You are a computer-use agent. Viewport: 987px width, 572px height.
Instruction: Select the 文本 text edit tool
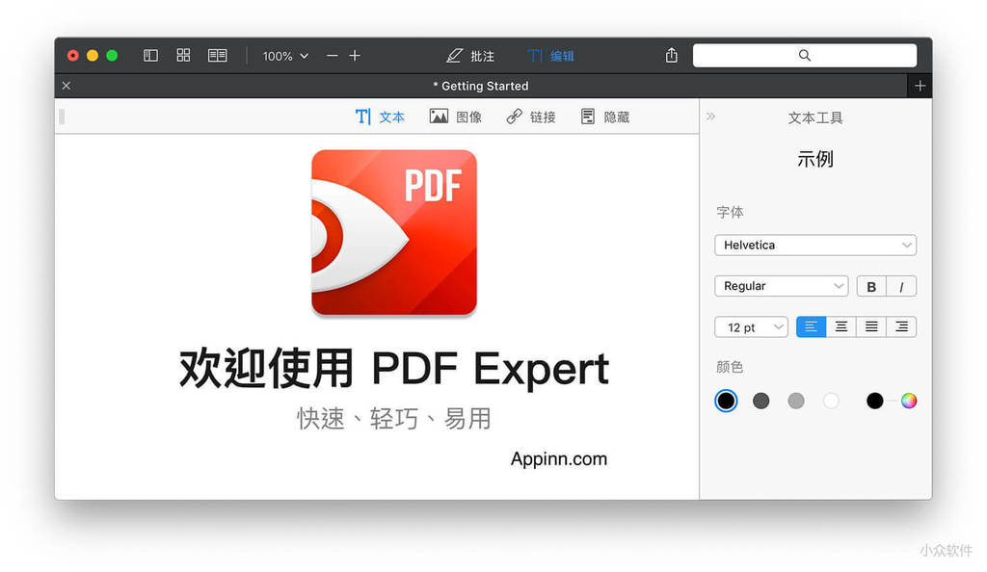click(x=380, y=117)
